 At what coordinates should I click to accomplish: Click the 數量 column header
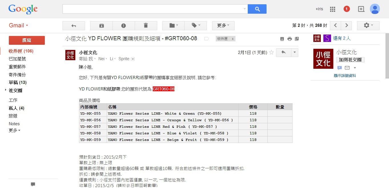point(280,107)
